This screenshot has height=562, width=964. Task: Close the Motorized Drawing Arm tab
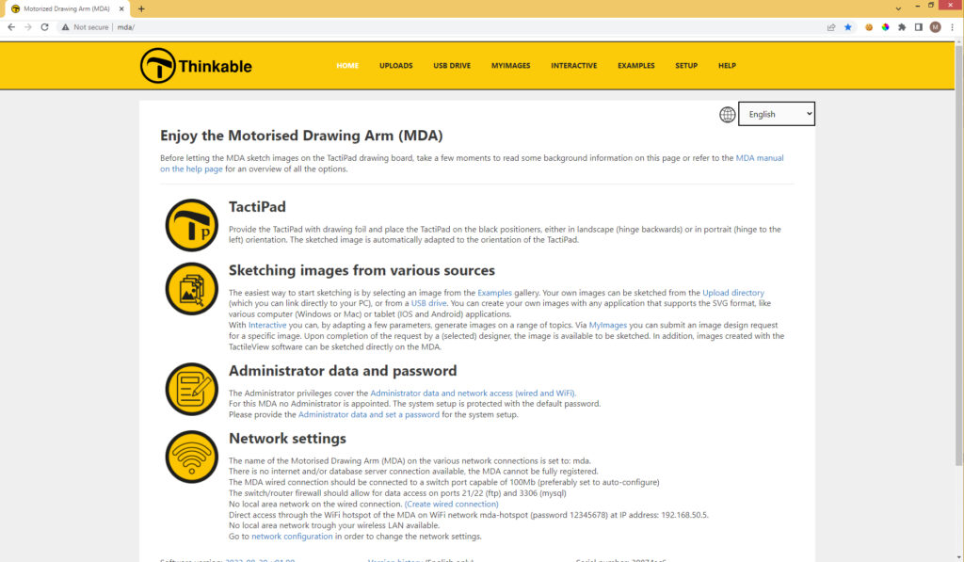click(121, 8)
